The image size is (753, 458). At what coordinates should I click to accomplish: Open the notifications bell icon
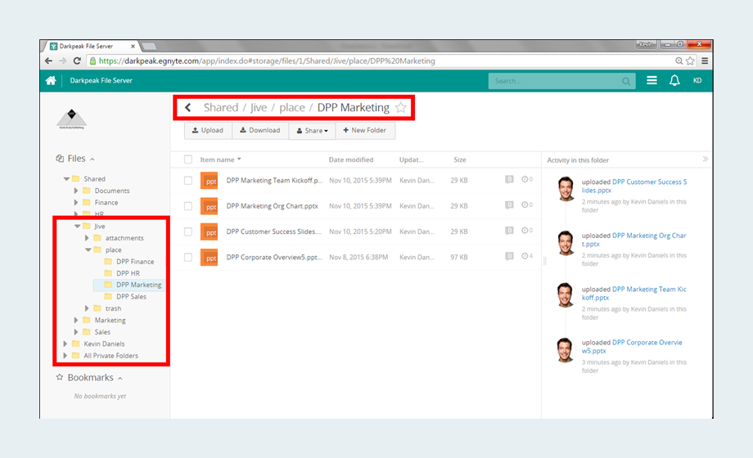click(x=674, y=81)
